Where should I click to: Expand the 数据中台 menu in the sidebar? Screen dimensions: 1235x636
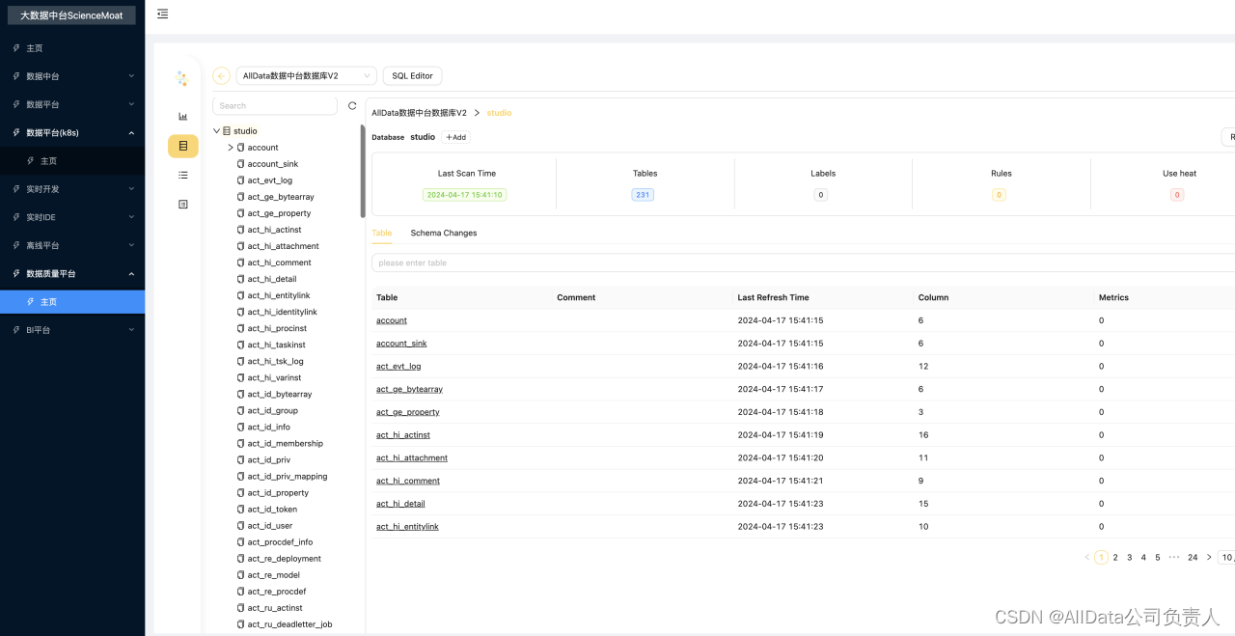coord(72,76)
